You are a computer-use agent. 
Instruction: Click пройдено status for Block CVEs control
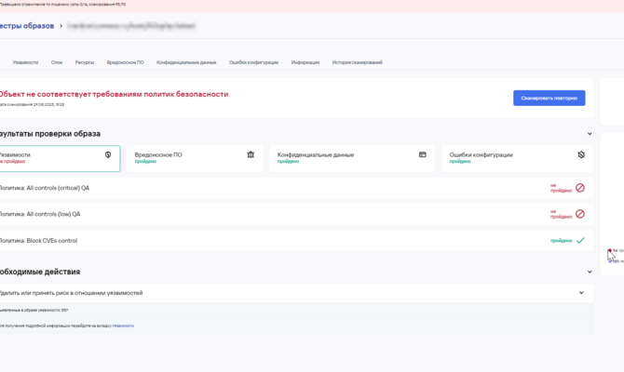point(561,241)
